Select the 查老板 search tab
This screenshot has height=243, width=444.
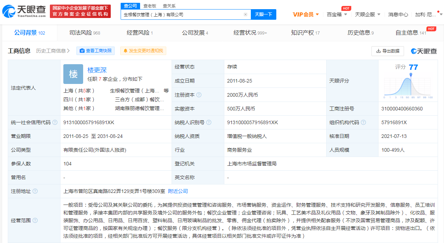(150, 6)
